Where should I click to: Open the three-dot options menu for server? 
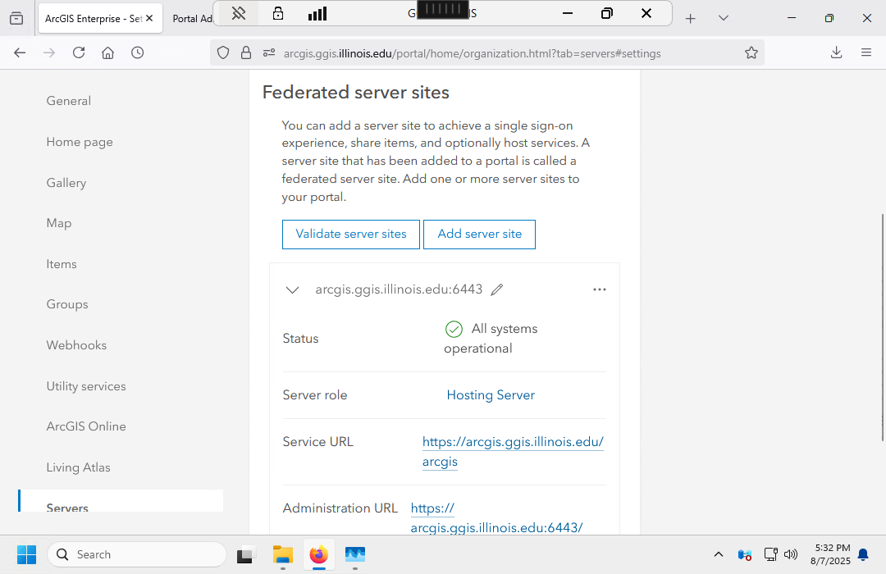[x=599, y=289]
